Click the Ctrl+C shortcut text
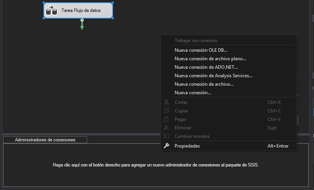314x190 pixels. (274, 111)
